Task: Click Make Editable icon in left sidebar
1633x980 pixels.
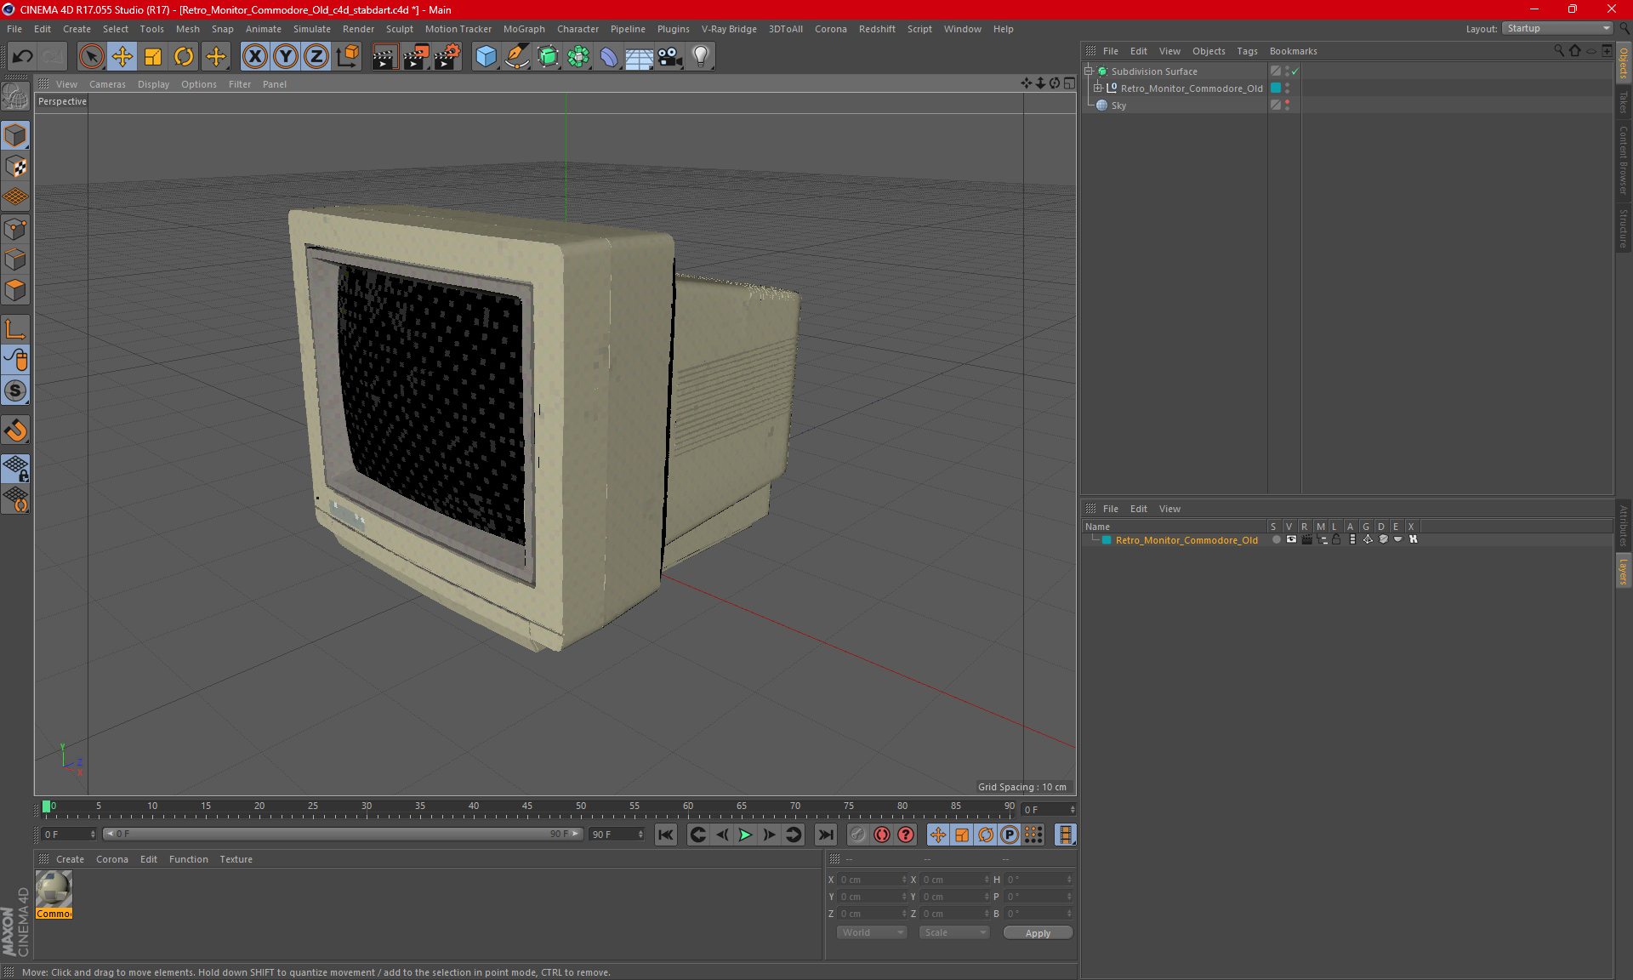Action: coord(15,97)
